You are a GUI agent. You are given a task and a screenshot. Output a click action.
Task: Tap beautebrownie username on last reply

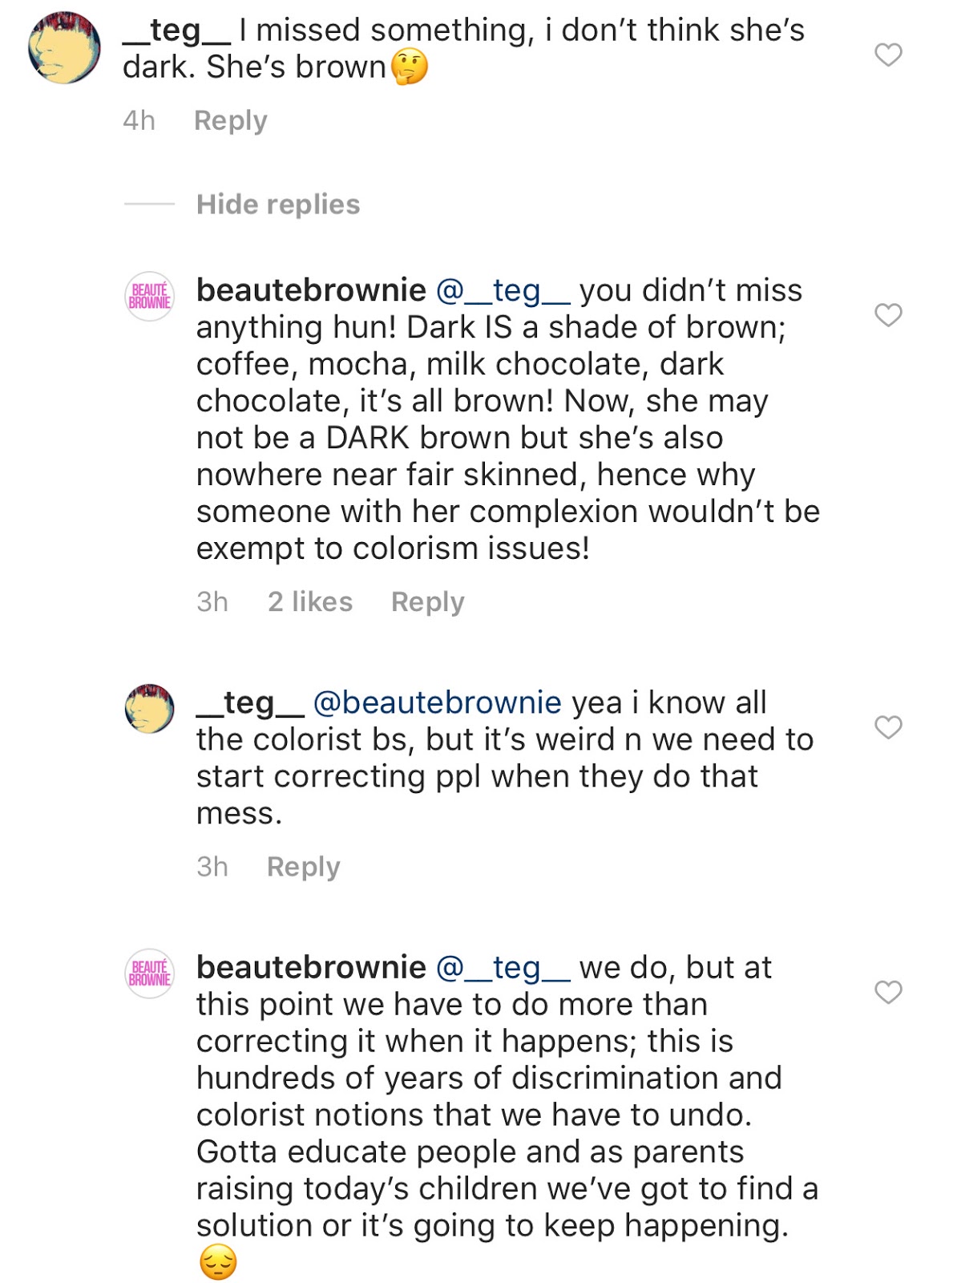coord(311,967)
